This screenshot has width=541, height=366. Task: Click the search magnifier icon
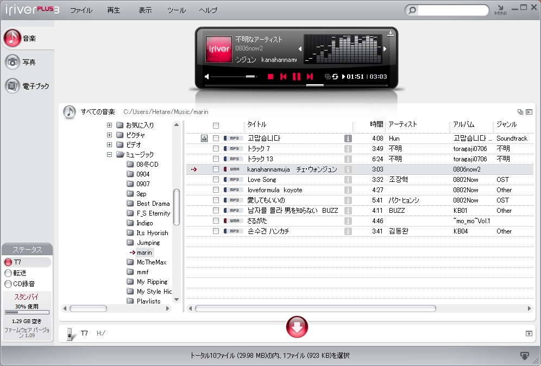412,10
